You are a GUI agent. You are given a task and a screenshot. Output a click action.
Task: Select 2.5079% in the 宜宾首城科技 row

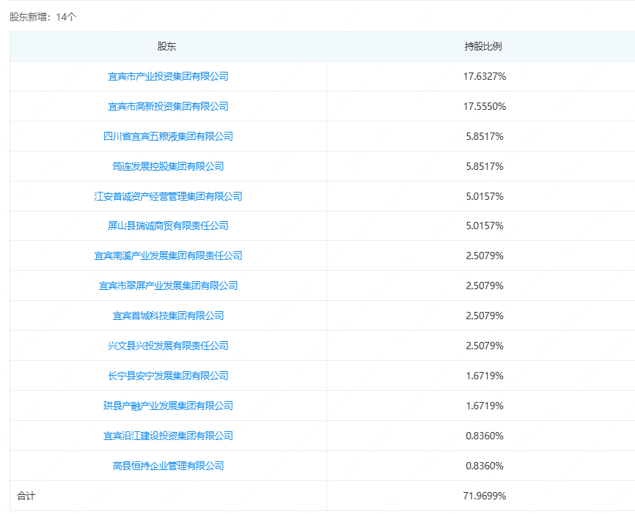click(485, 316)
